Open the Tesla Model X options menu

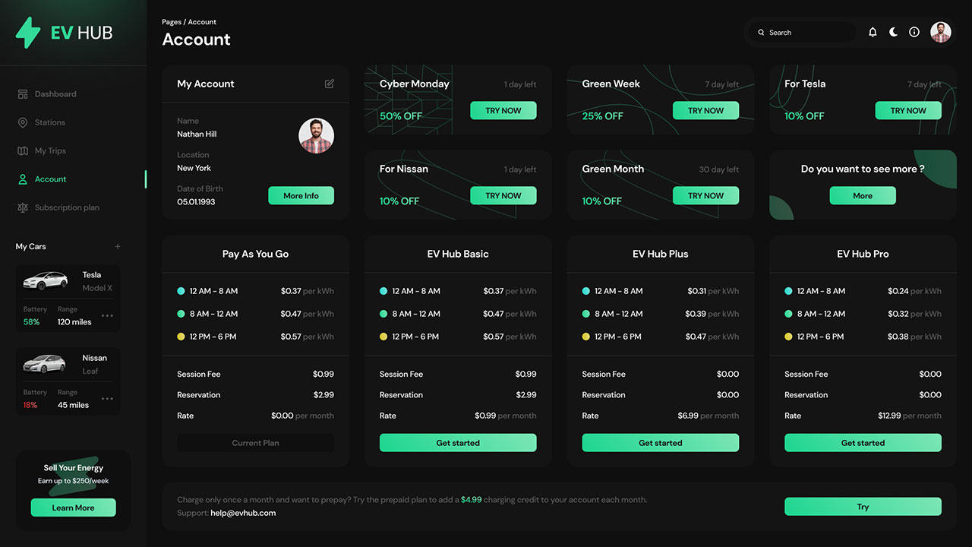[106, 315]
